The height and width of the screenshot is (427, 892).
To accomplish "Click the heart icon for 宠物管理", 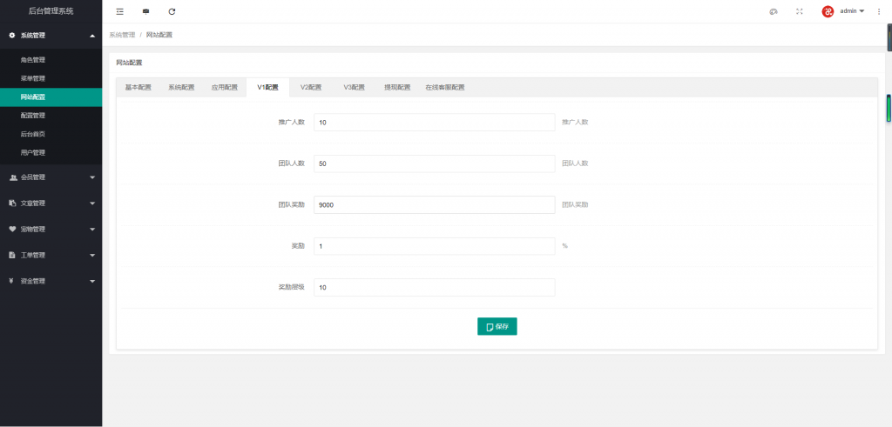I will point(12,230).
